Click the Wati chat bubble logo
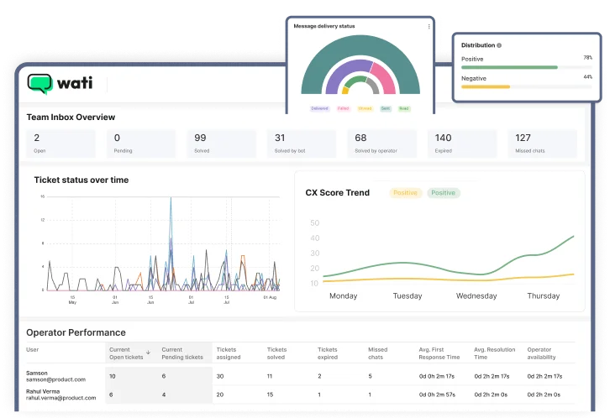 coord(39,83)
